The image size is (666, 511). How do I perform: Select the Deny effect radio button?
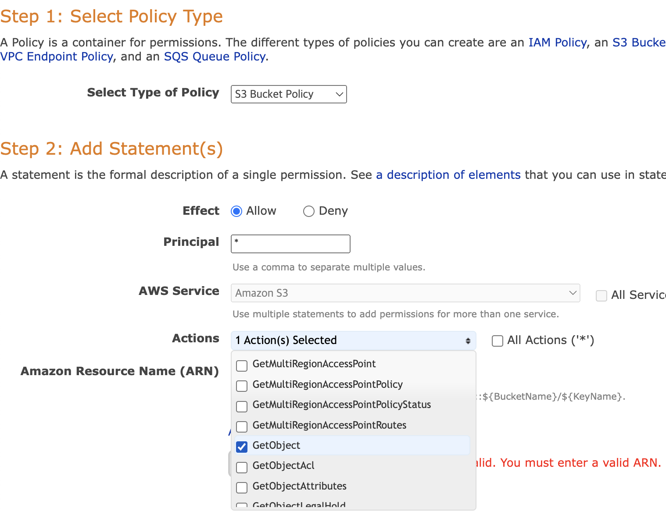point(309,211)
